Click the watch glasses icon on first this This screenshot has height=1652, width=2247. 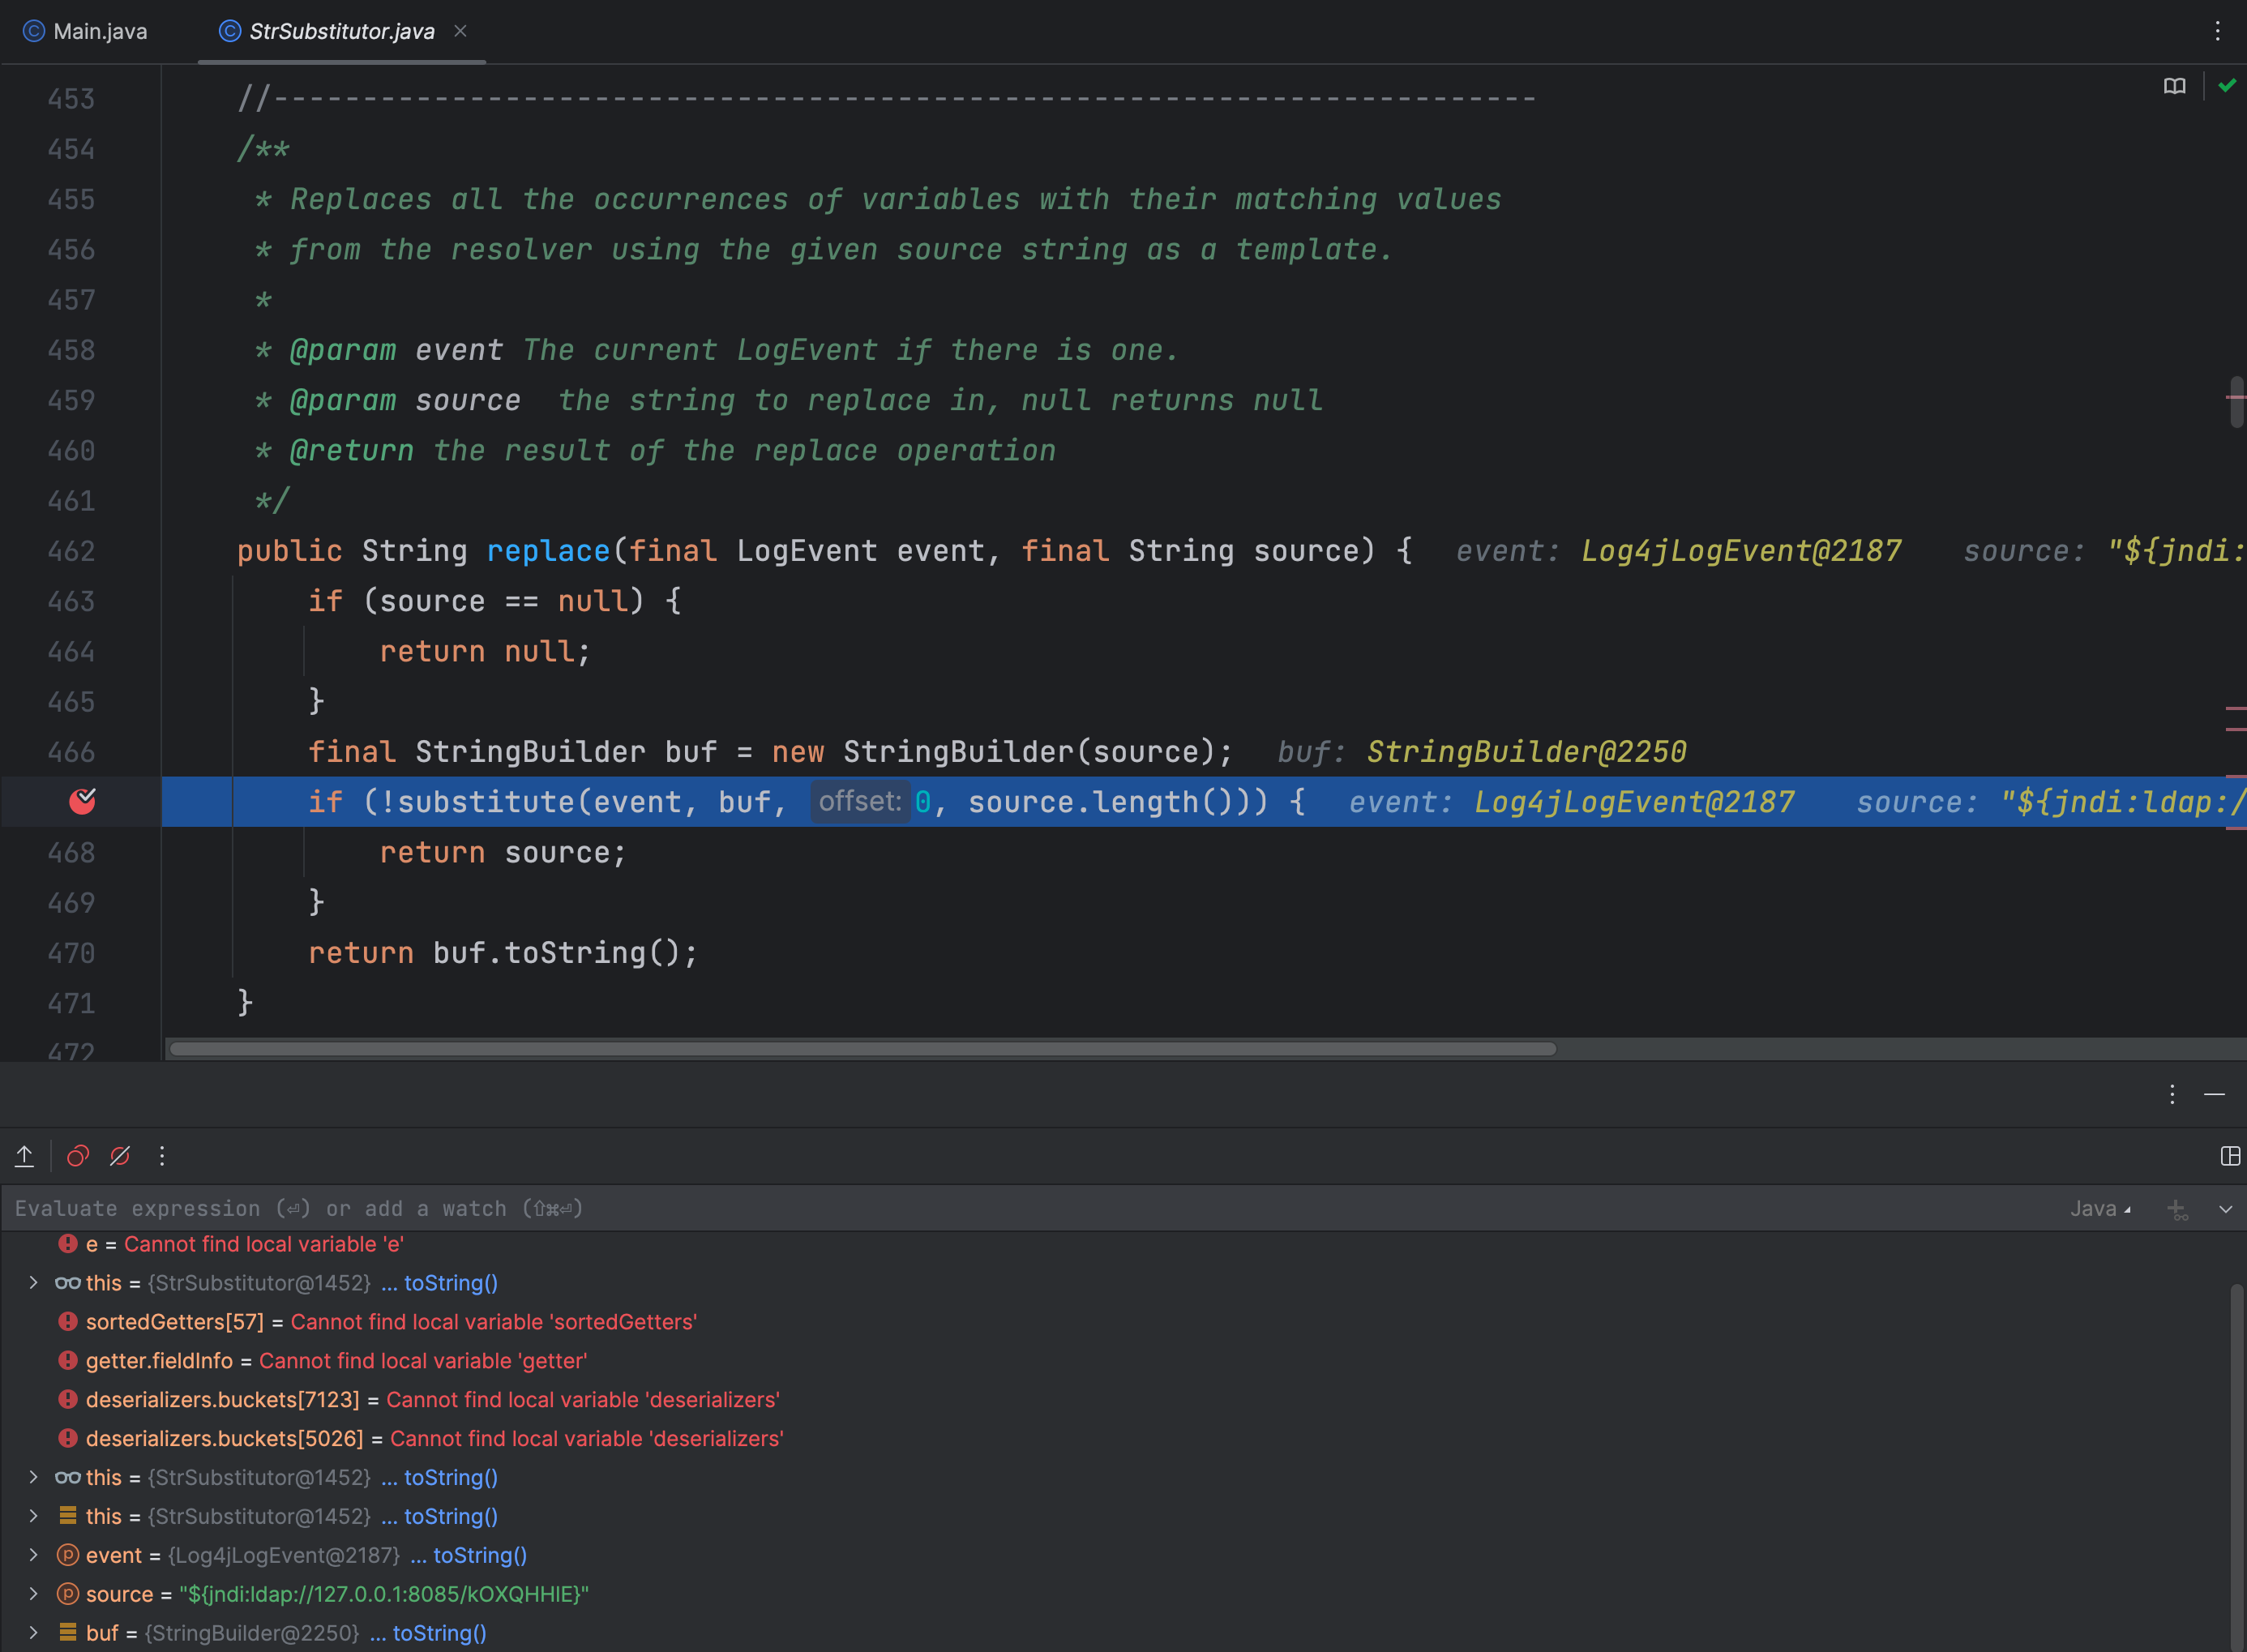click(x=67, y=1283)
